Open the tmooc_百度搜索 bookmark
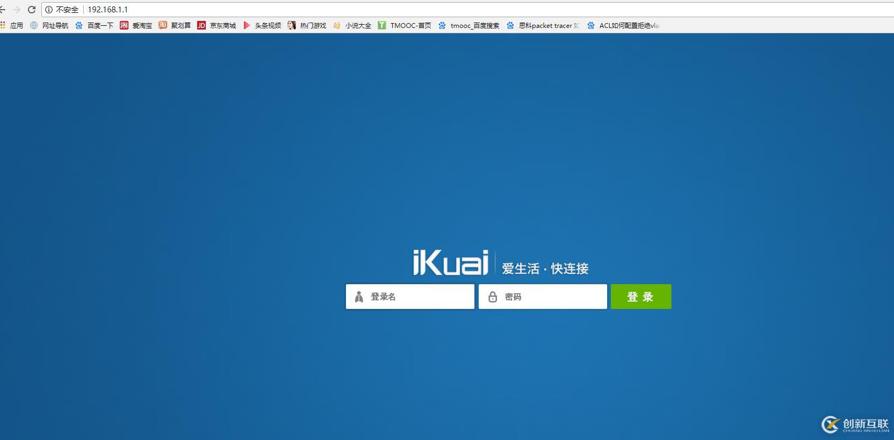This screenshot has height=440, width=894. 469,25
